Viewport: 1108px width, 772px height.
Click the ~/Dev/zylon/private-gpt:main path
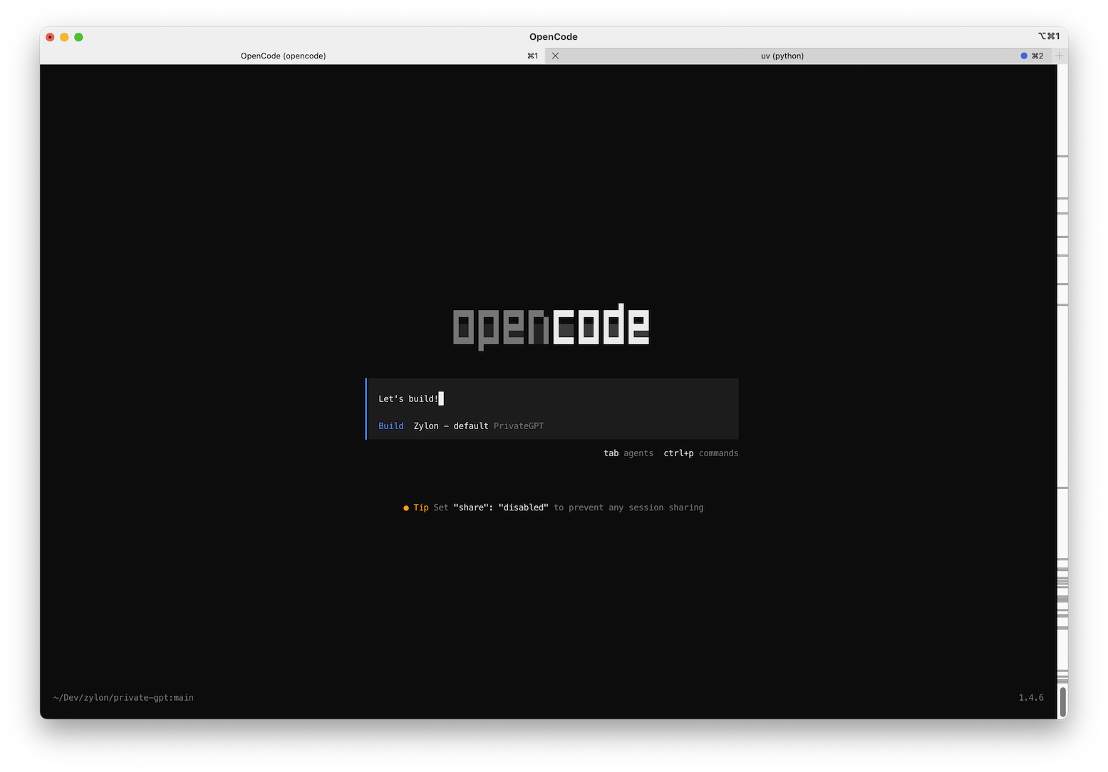(x=123, y=698)
